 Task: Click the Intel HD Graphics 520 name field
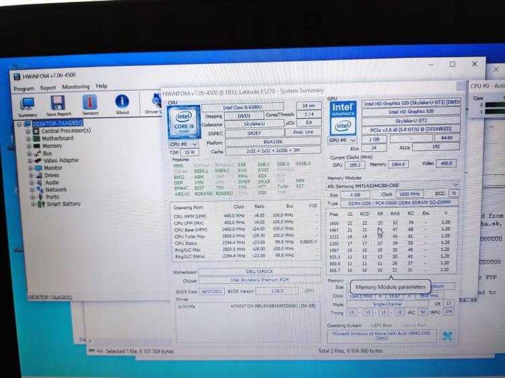click(411, 112)
